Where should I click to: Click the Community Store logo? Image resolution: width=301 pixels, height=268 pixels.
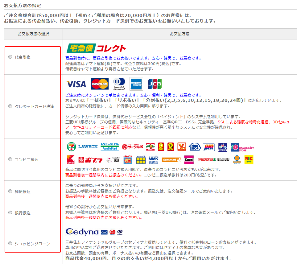pyautogui.click(x=242, y=147)
